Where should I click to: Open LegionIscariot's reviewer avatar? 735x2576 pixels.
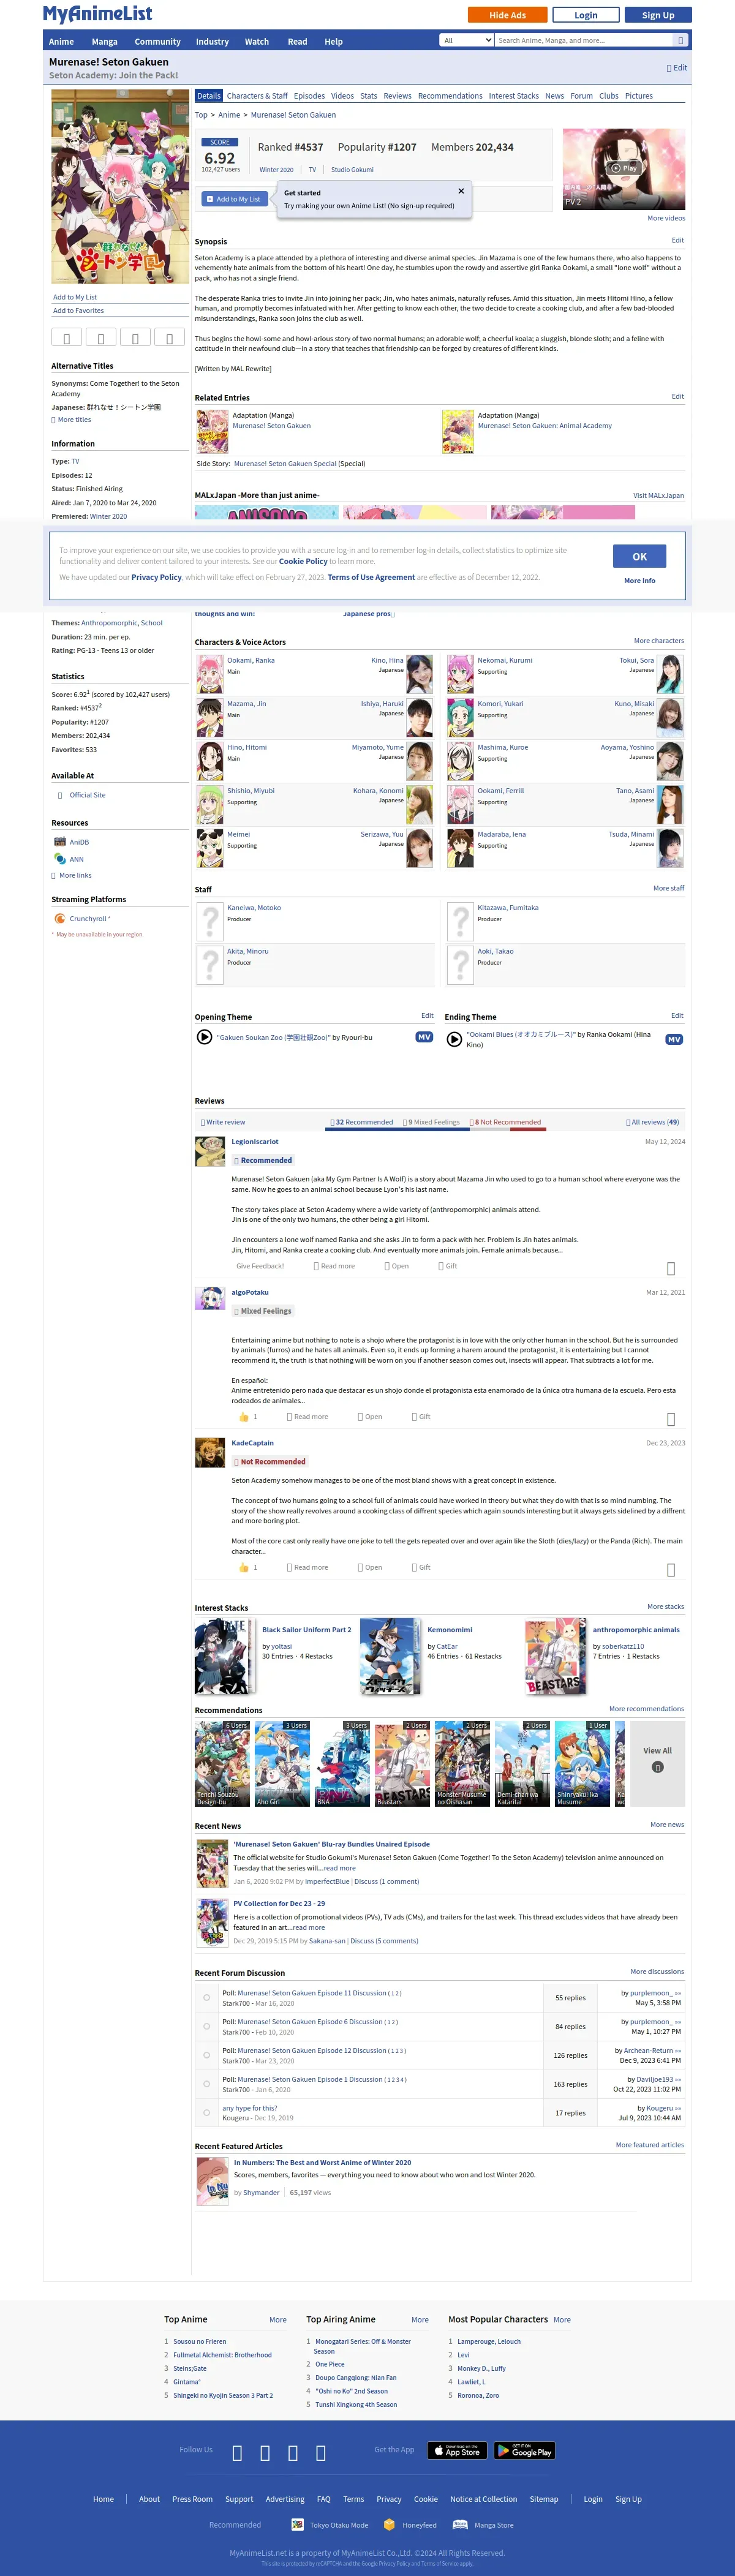click(x=210, y=1152)
